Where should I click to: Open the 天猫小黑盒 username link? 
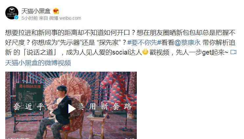point(36,11)
